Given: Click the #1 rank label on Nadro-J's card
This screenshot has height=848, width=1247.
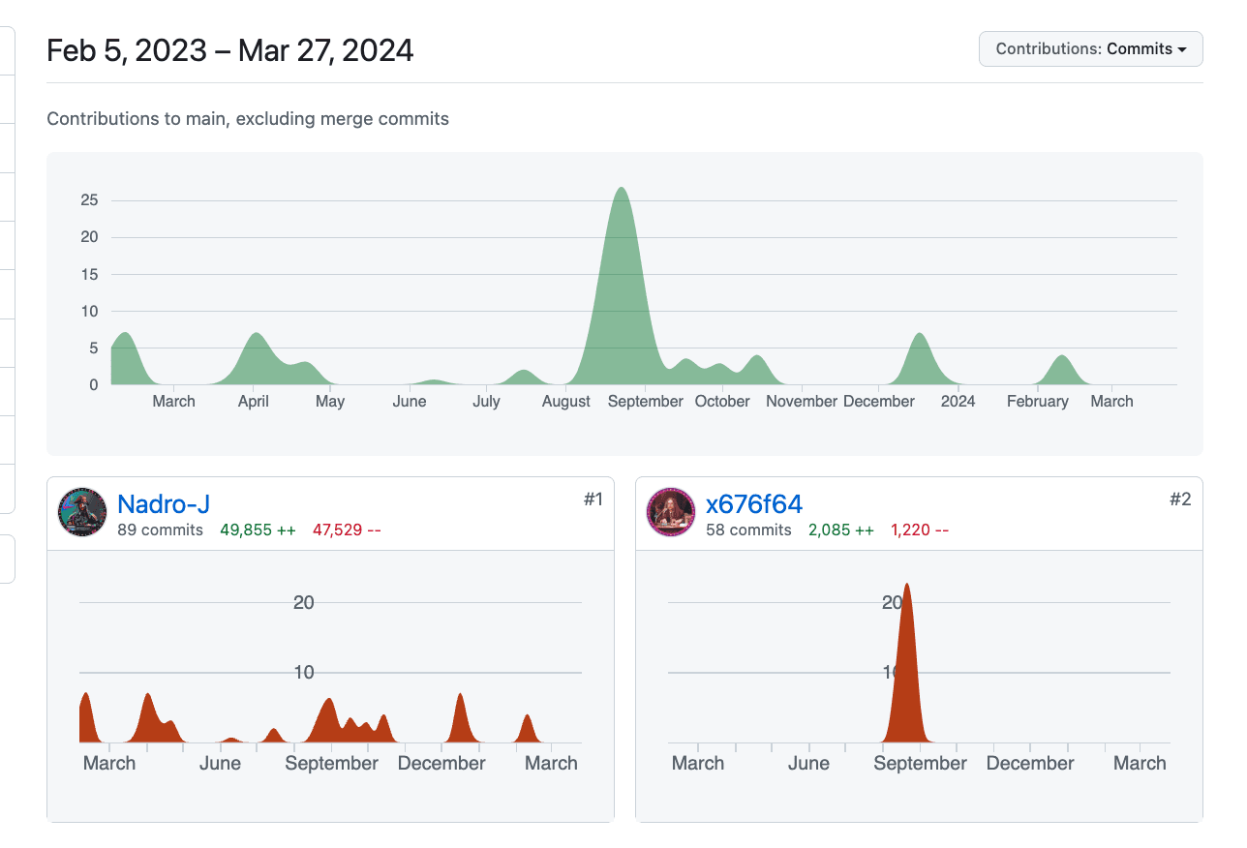Looking at the screenshot, I should point(593,500).
